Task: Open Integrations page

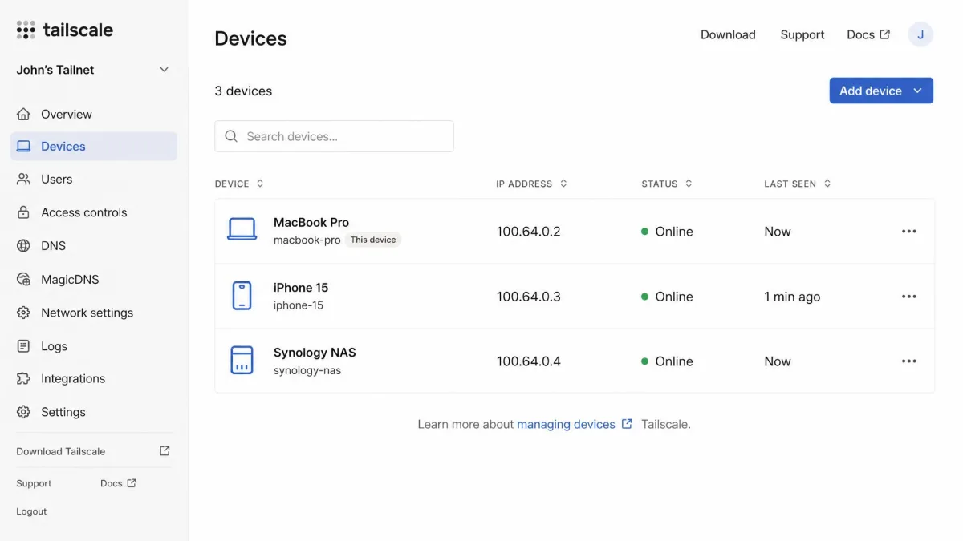Action: pyautogui.click(x=94, y=378)
